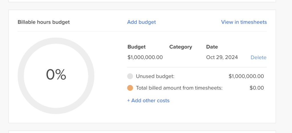Select the Date column header

[x=212, y=47]
